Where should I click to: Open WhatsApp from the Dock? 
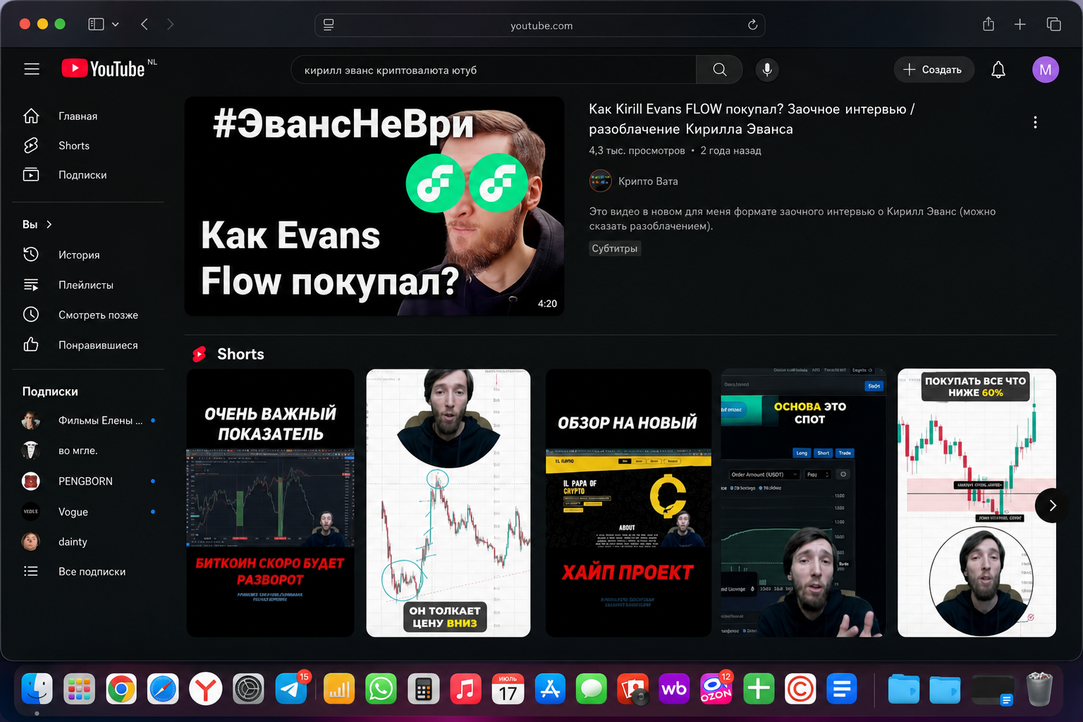[x=381, y=689]
